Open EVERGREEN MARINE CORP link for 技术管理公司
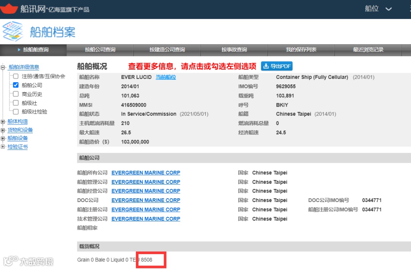Image resolution: width=411 pixels, height=269 pixels. pyautogui.click(x=146, y=219)
